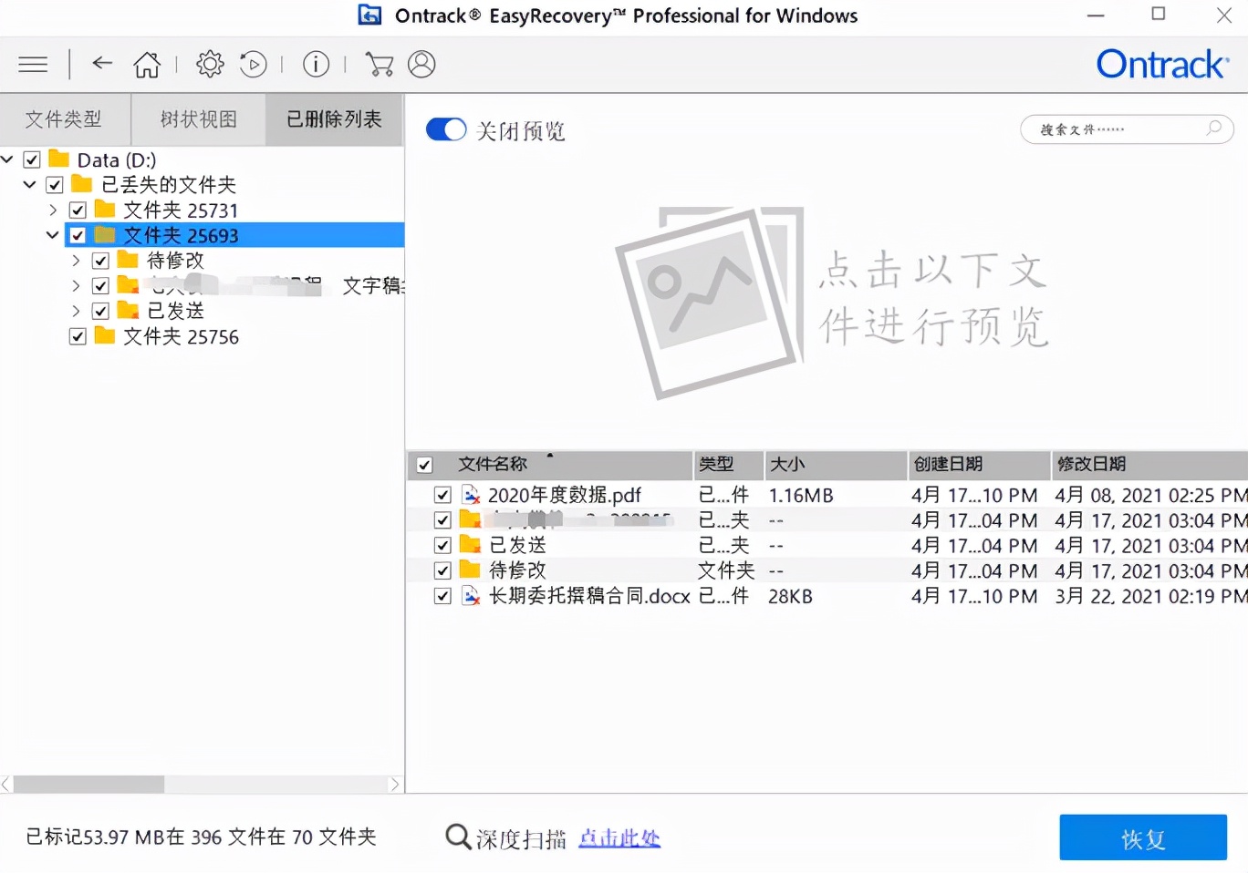
Task: Toggle the 关闭预览 preview switch
Action: click(x=446, y=129)
